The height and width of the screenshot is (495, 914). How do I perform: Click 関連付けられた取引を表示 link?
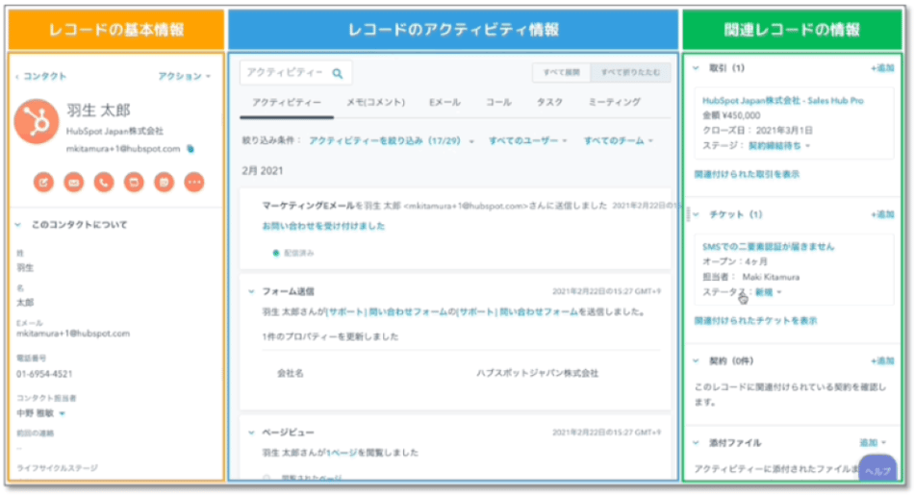click(x=747, y=174)
